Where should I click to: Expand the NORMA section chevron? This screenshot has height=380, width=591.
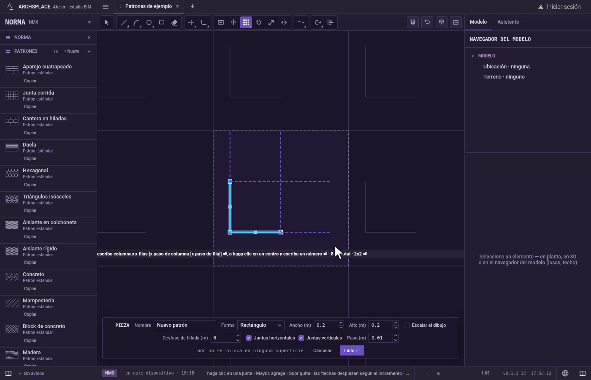coord(89,38)
